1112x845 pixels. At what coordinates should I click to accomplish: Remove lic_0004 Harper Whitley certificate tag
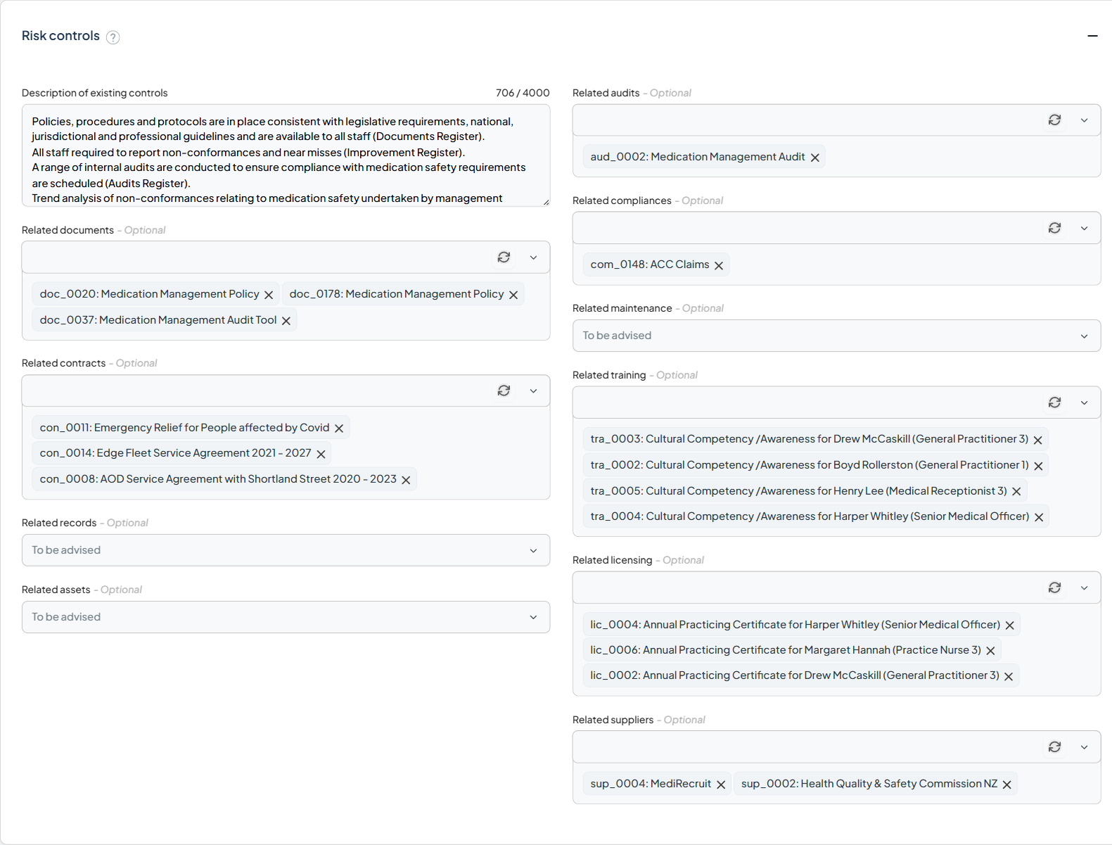[1010, 625]
